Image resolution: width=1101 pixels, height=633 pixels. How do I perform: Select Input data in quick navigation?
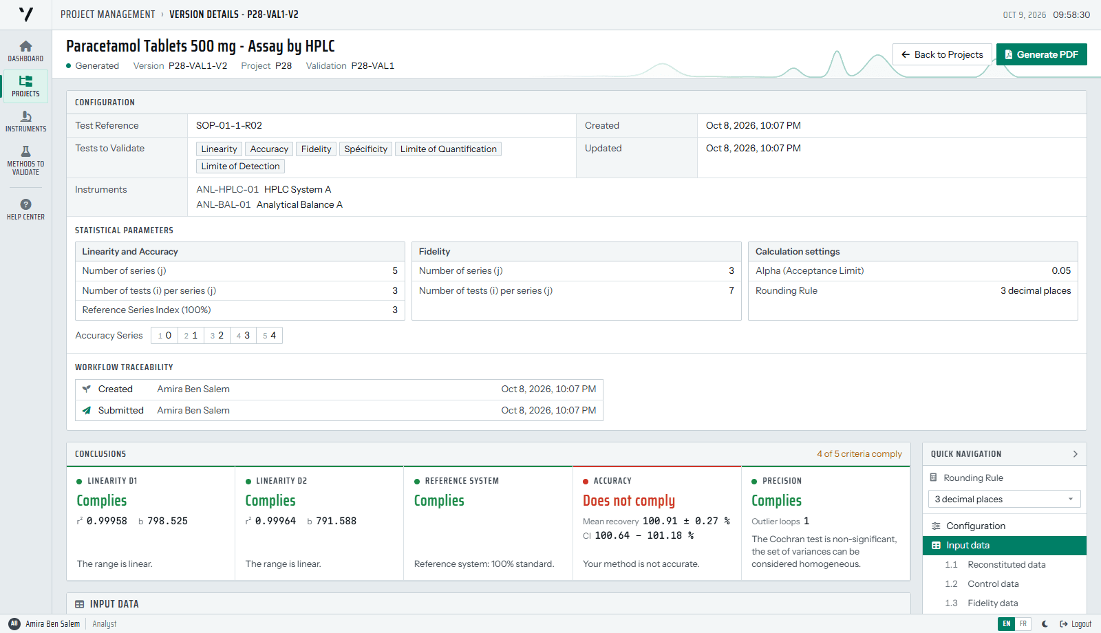1004,545
